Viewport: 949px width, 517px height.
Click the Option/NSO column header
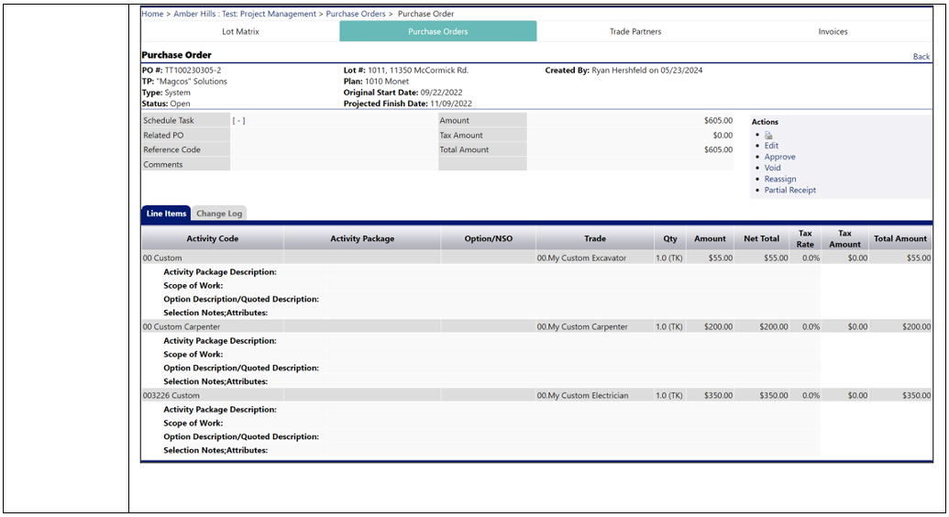point(489,238)
